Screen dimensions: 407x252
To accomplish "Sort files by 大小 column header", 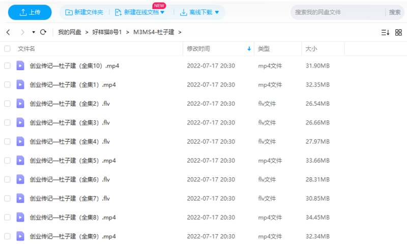I will (311, 49).
